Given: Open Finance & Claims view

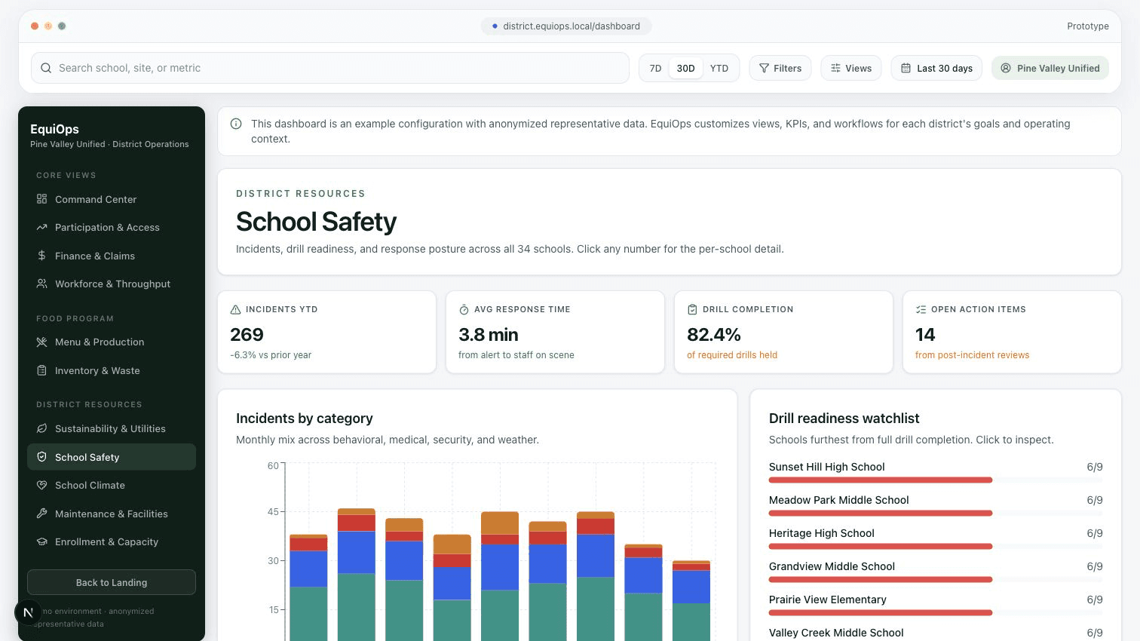Looking at the screenshot, I should tap(112, 256).
